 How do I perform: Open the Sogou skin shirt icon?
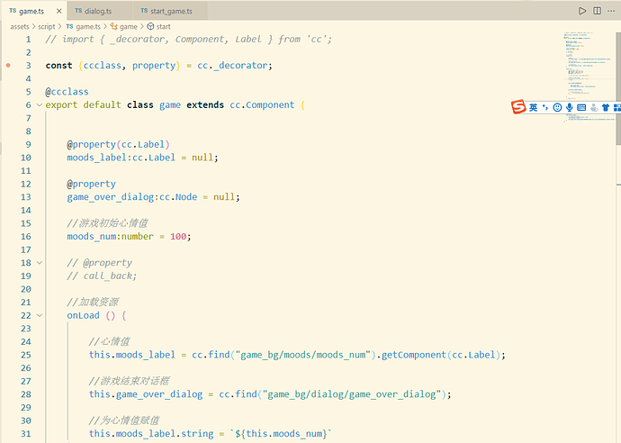[x=605, y=107]
